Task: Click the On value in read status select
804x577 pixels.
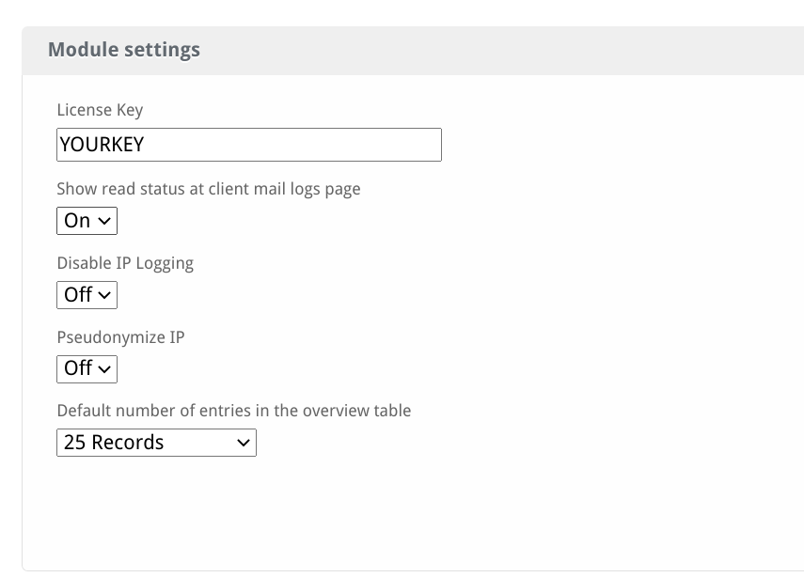Action: 77,221
